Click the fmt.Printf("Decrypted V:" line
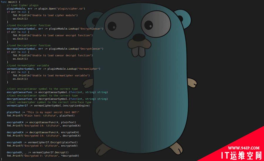The image size is (264, 161). [x=43, y=156]
